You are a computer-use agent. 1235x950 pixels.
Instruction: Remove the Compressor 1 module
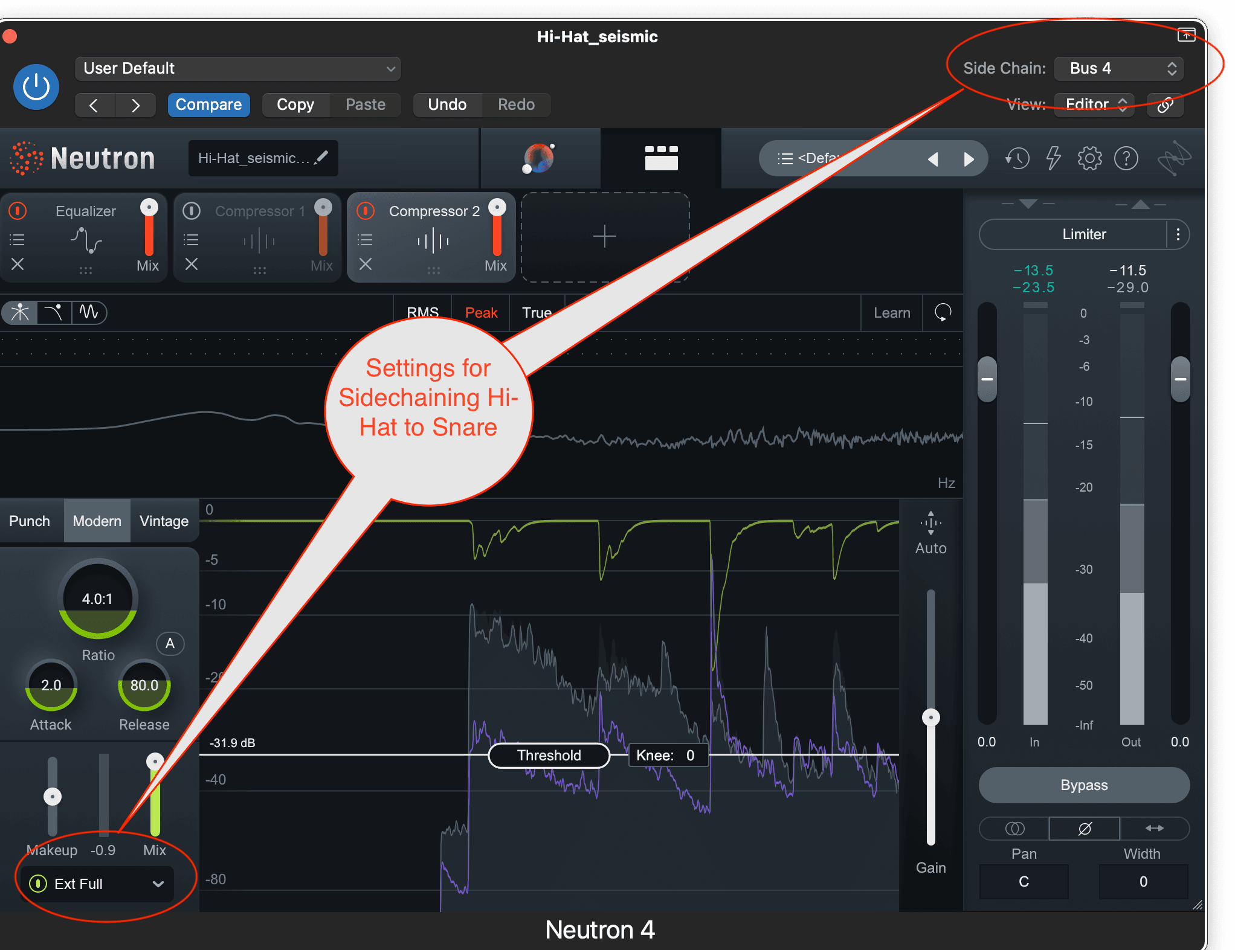[191, 264]
